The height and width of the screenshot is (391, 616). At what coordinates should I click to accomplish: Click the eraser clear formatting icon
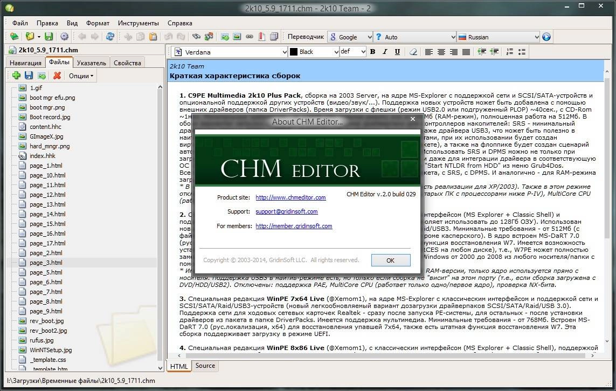413,51
